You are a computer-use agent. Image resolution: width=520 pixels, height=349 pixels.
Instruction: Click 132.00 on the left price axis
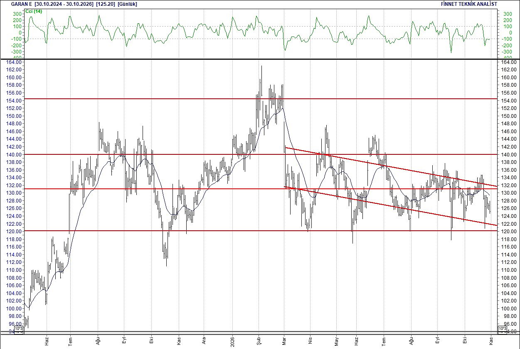click(x=14, y=185)
